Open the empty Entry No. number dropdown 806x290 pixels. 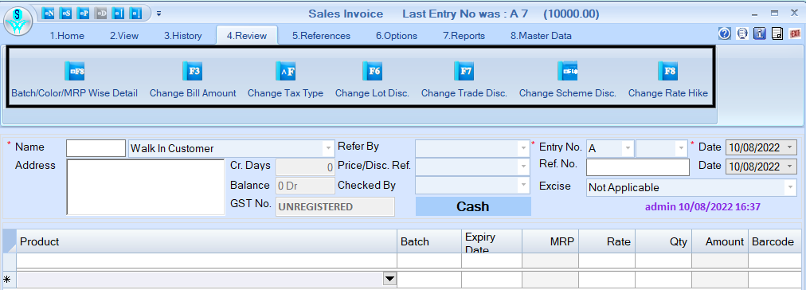pyautogui.click(x=682, y=149)
